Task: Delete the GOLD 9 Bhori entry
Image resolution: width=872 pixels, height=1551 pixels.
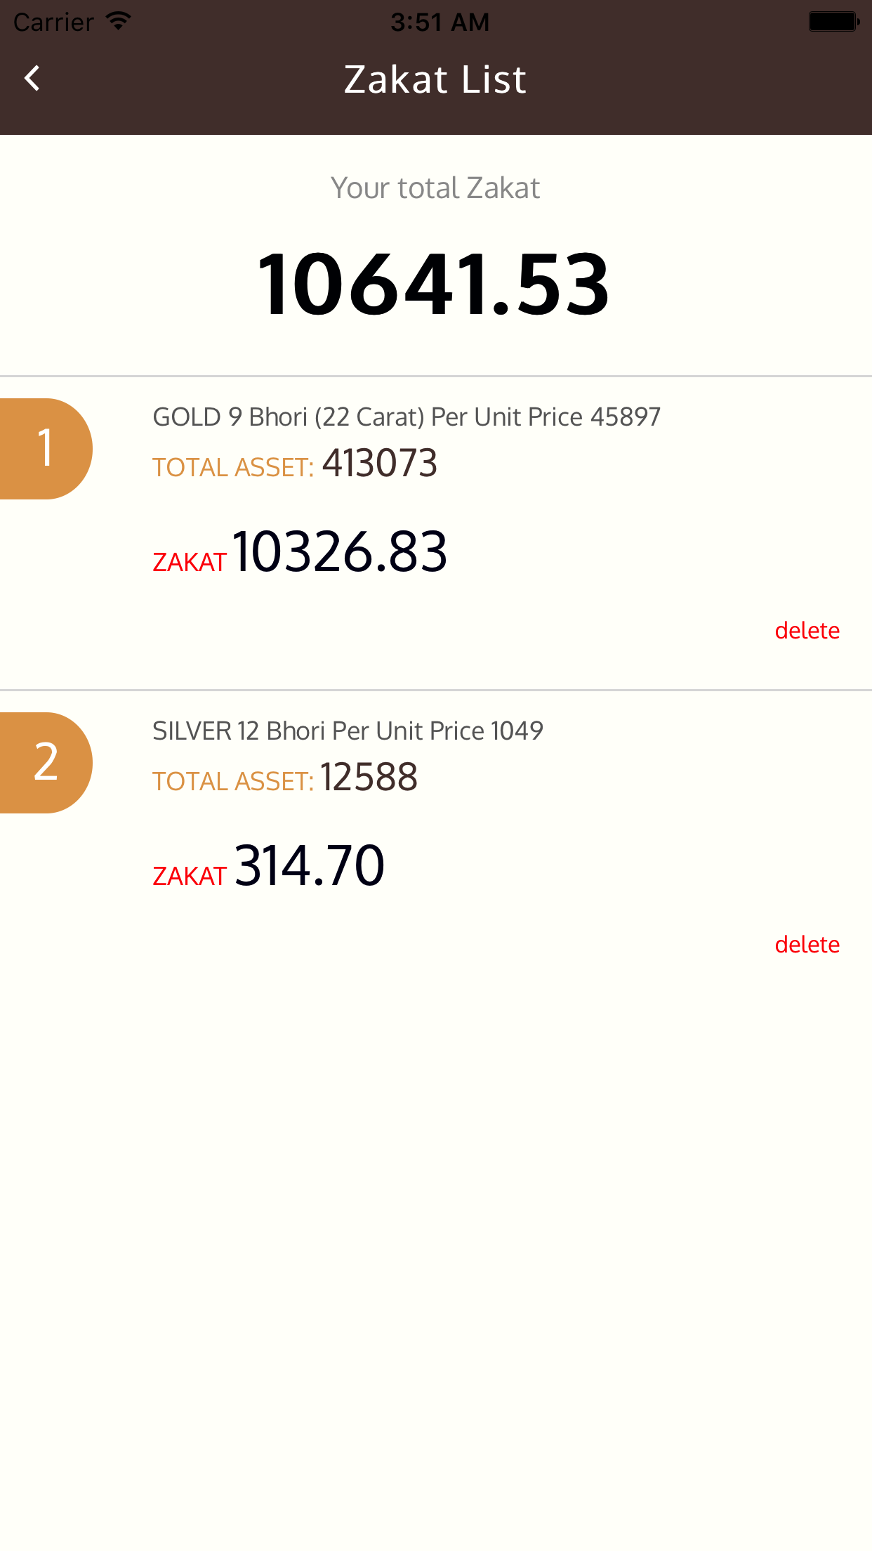Action: click(x=807, y=631)
